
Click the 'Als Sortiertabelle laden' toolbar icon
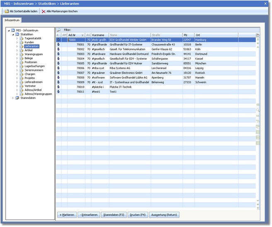7,11
